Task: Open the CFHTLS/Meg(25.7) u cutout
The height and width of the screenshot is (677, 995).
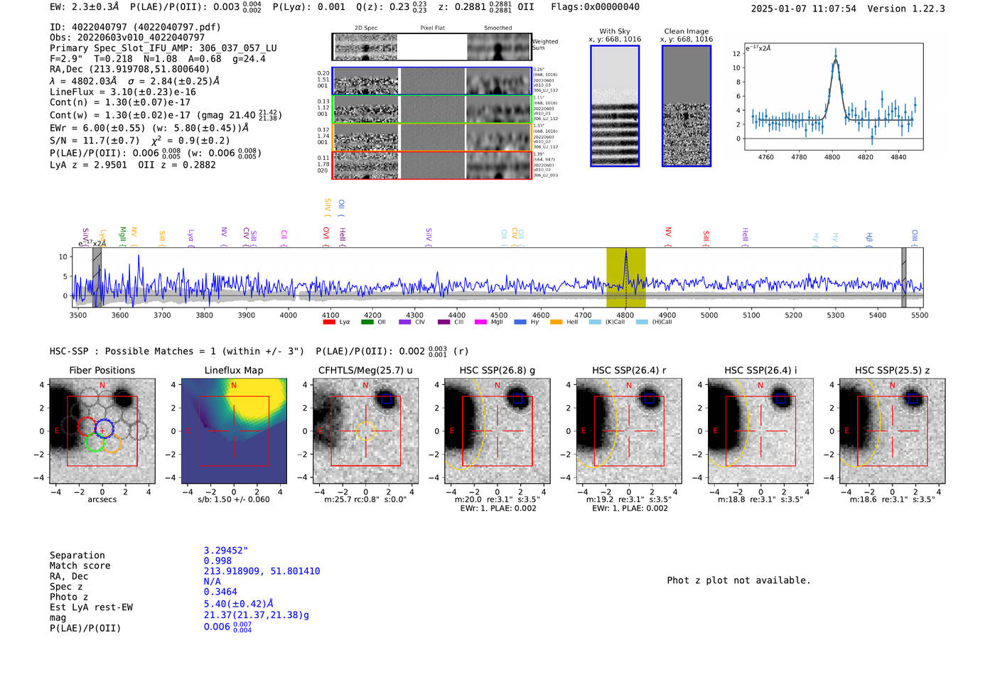Action: click(365, 430)
